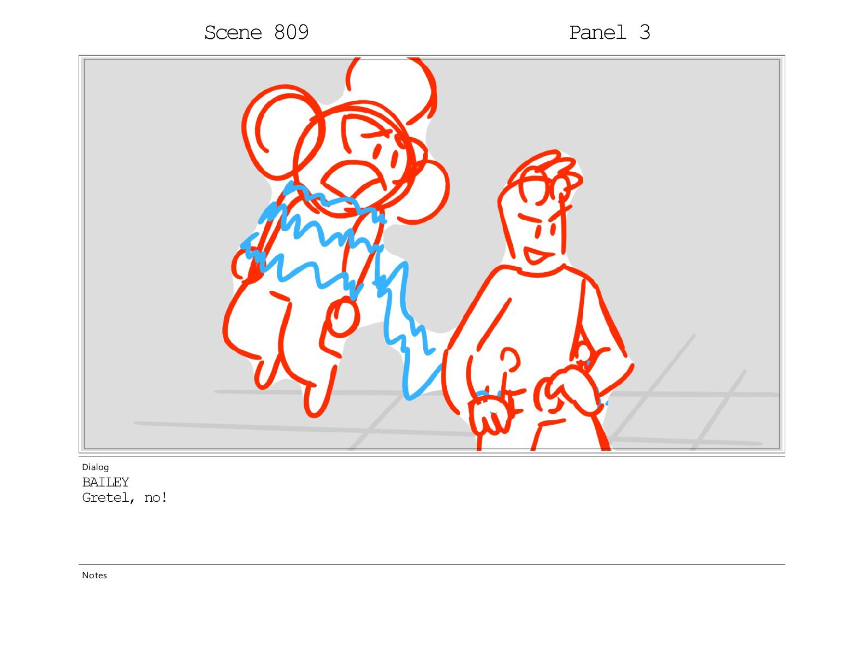Viewport: 865px width, 669px height.
Task: Click the 'Scene 809' heading text
Action: point(257,33)
